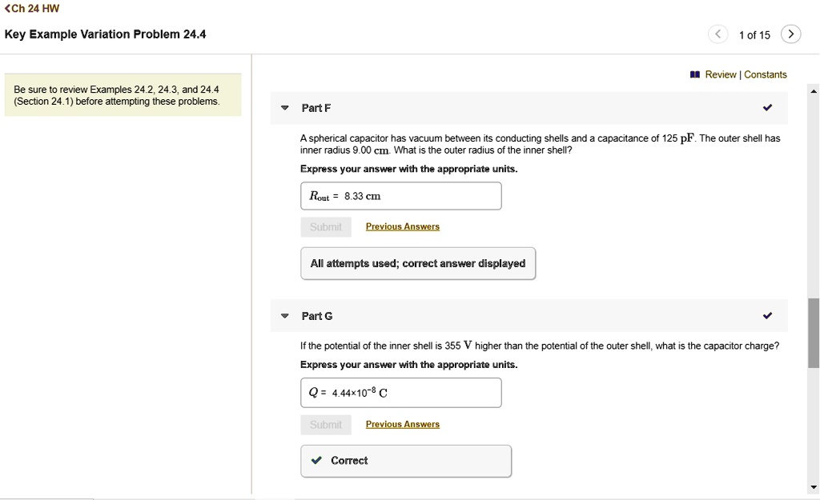Click the previous page arrow
The height and width of the screenshot is (500, 820).
pyautogui.click(x=718, y=34)
